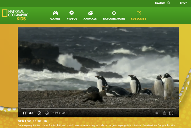Open the ANIMALS menu

(90, 19)
